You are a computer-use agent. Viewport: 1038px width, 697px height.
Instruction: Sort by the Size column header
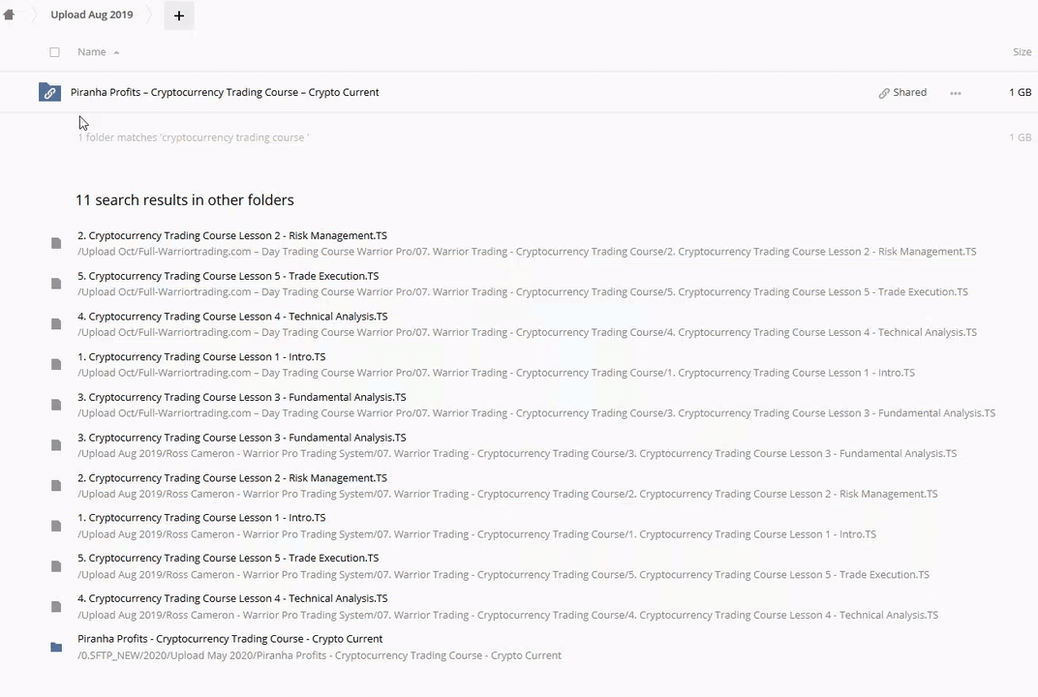tap(1022, 52)
